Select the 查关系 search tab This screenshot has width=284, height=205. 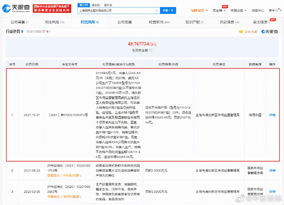108,5
